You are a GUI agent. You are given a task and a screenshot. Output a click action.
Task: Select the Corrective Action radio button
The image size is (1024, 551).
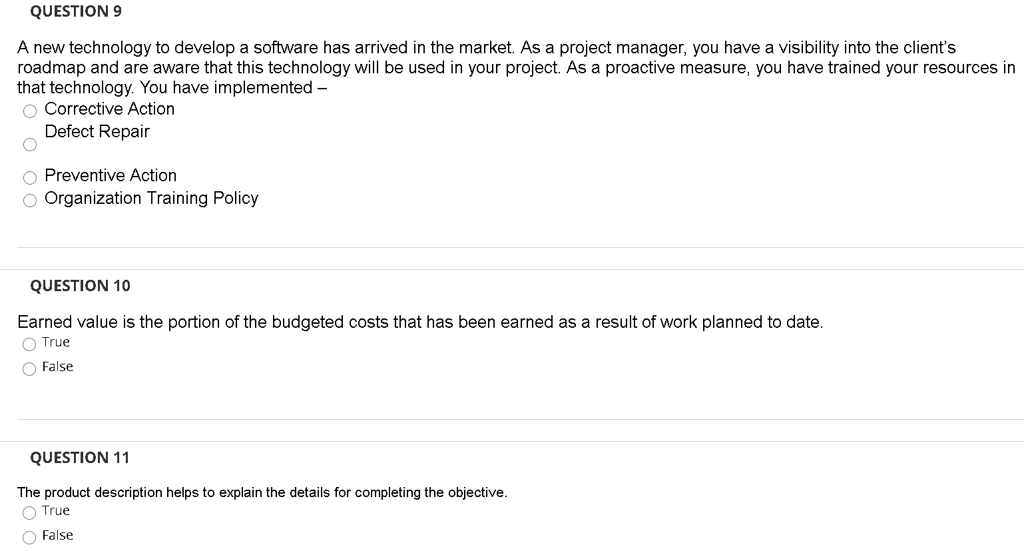[x=29, y=111]
